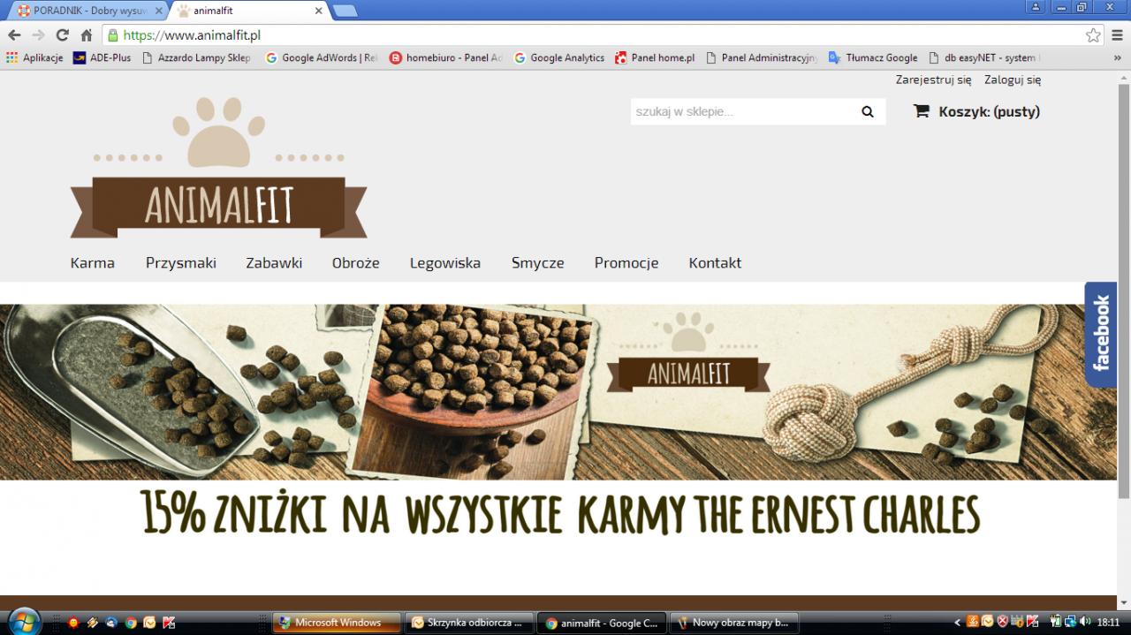Open the facebook side tab
Image resolution: width=1131 pixels, height=635 pixels.
[1101, 334]
